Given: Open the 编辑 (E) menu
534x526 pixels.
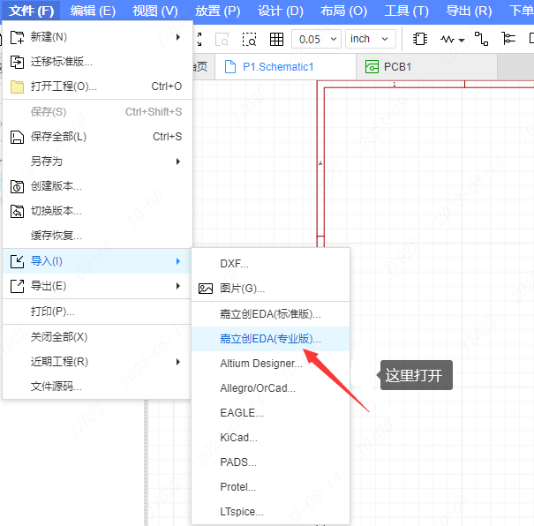Looking at the screenshot, I should coord(93,11).
